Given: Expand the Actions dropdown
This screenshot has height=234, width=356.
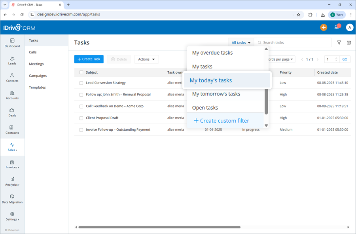Looking at the screenshot, I should [x=146, y=59].
